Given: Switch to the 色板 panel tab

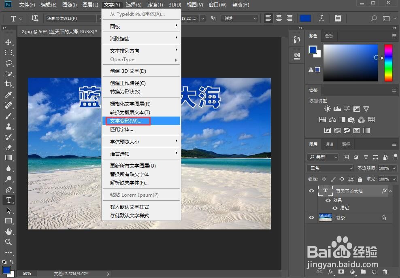Looking at the screenshot, I should [x=329, y=36].
